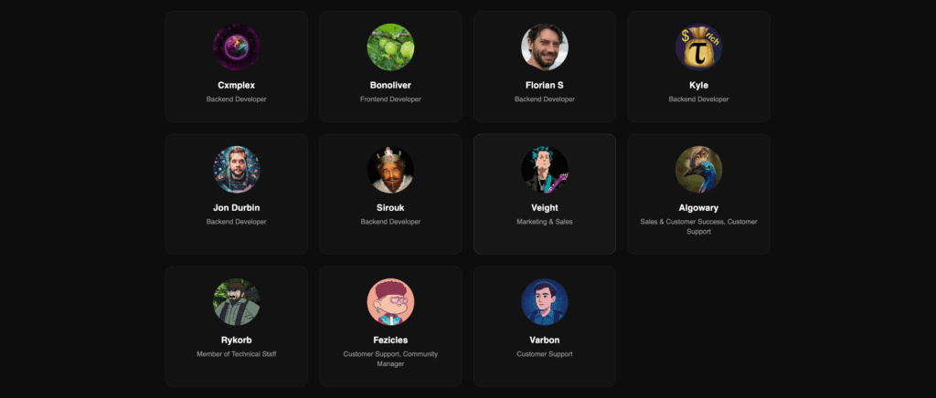
Task: Click Sirouk's bearded king avatar
Action: pyautogui.click(x=390, y=170)
